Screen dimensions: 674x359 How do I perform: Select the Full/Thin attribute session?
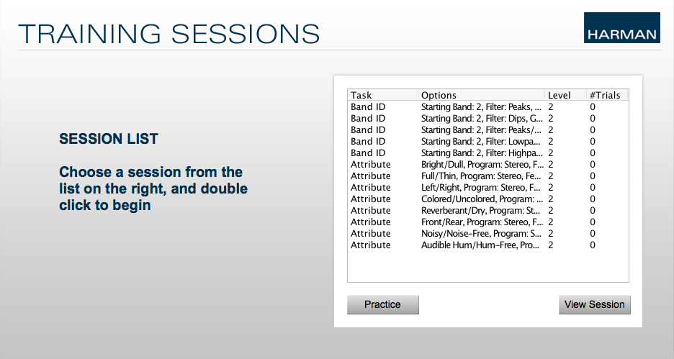pos(488,176)
